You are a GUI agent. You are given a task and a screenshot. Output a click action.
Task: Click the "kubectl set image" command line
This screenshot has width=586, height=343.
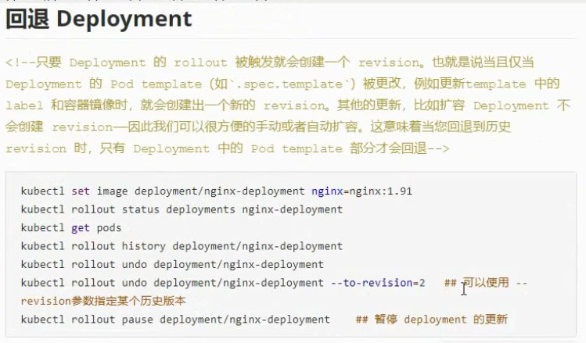coord(217,191)
